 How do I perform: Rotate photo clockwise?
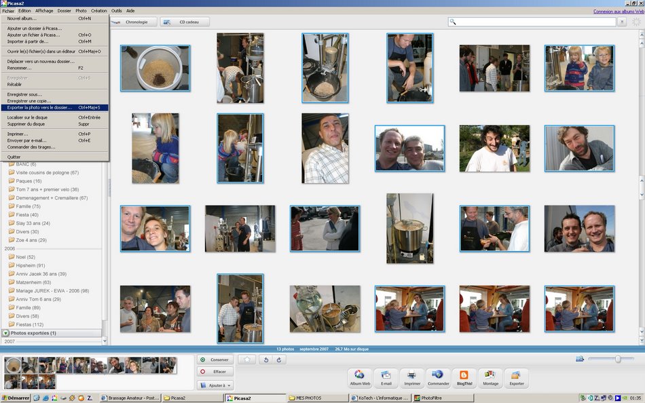pyautogui.click(x=279, y=360)
